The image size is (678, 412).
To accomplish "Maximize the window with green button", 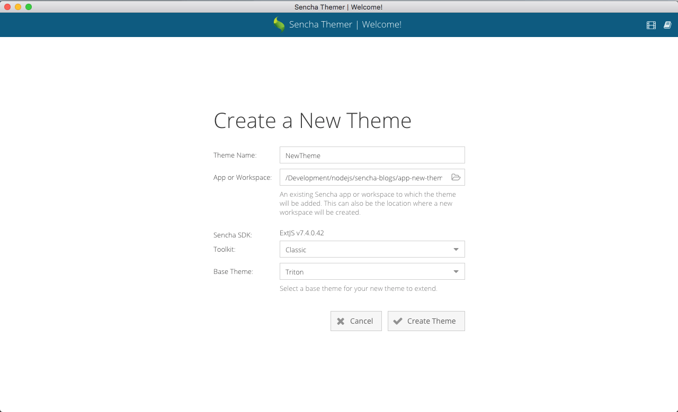I will (x=29, y=7).
